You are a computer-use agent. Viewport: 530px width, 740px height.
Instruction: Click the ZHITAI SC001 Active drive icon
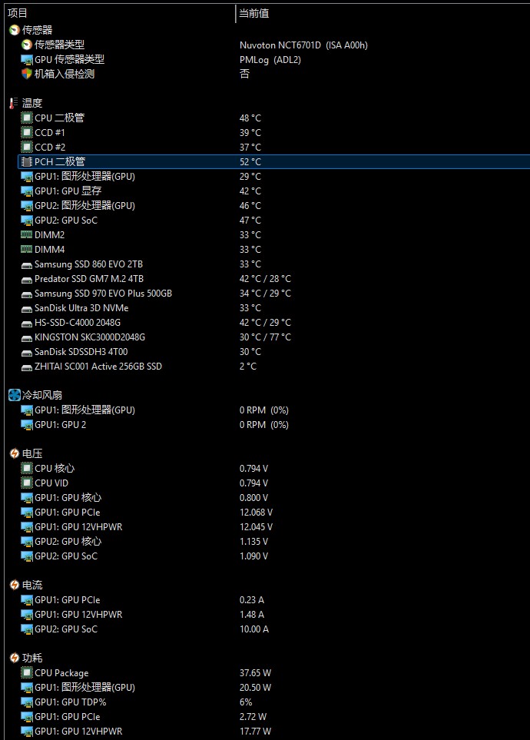pos(27,367)
